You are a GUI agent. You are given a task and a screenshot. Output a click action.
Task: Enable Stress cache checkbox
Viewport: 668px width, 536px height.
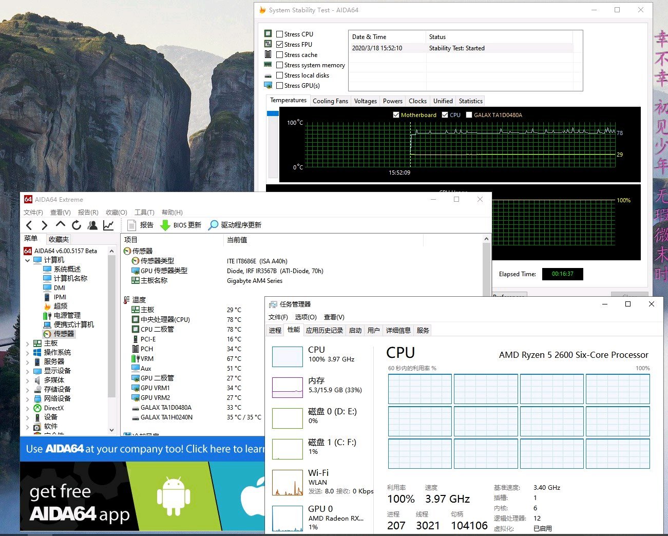click(x=280, y=55)
